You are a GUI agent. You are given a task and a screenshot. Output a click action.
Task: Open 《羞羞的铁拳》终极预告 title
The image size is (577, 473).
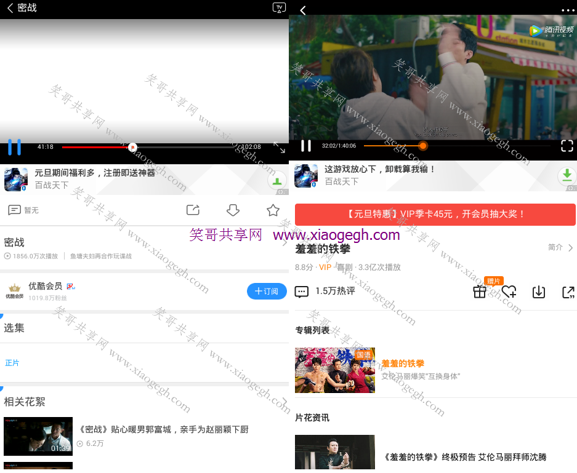pyautogui.click(x=465, y=457)
